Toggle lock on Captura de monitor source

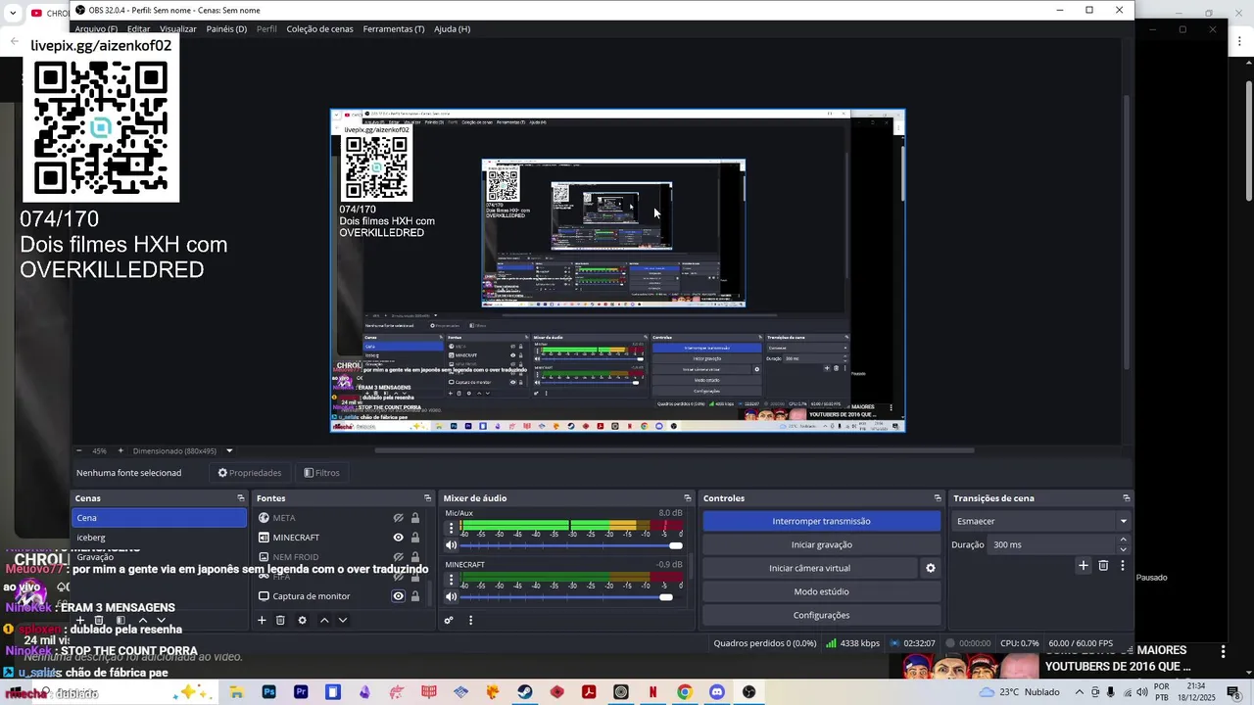(415, 596)
